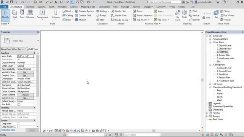Open the Floor Plan type selector dropdown

click(38, 41)
